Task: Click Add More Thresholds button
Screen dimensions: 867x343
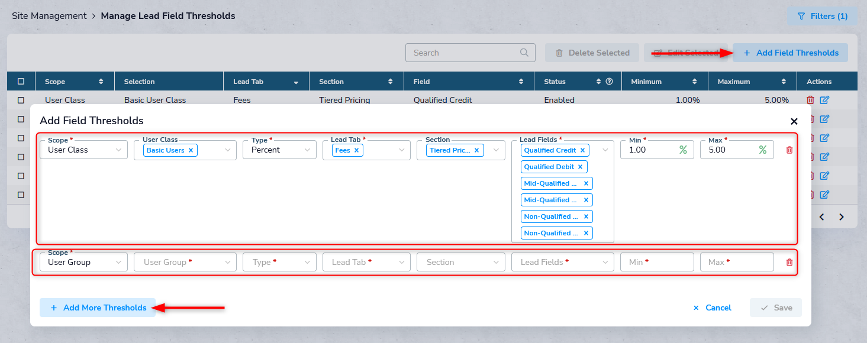Action: [98, 308]
